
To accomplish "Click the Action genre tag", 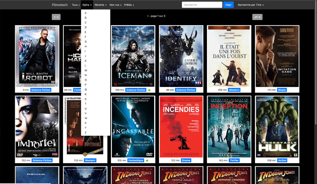I will 282,160.
